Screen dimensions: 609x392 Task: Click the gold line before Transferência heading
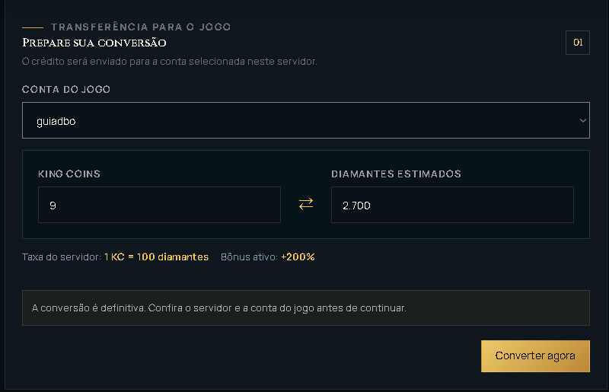pos(33,27)
